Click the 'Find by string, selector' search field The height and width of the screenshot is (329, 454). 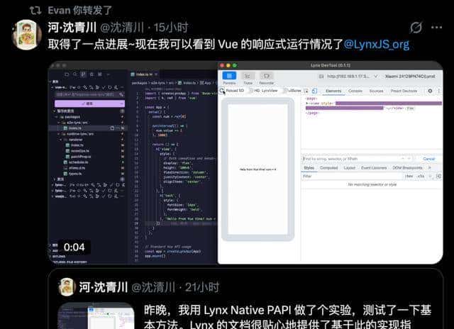pos(352,159)
